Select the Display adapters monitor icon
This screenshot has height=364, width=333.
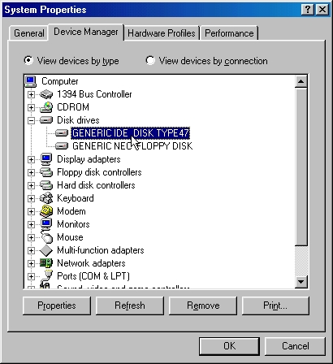[46, 159]
